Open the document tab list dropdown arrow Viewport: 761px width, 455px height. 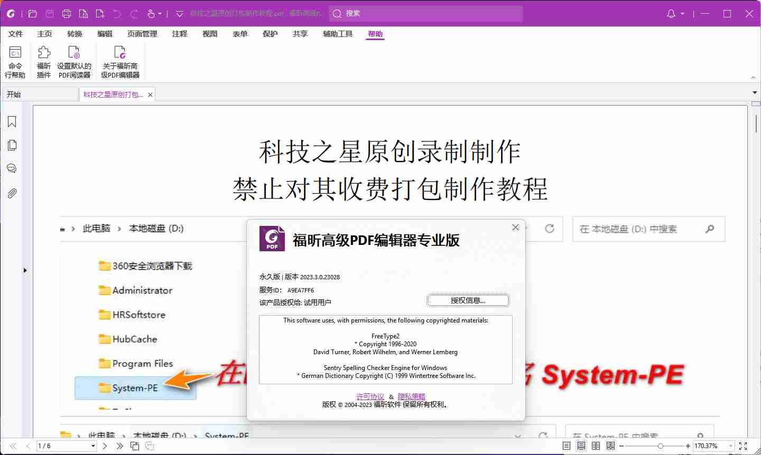(x=755, y=93)
